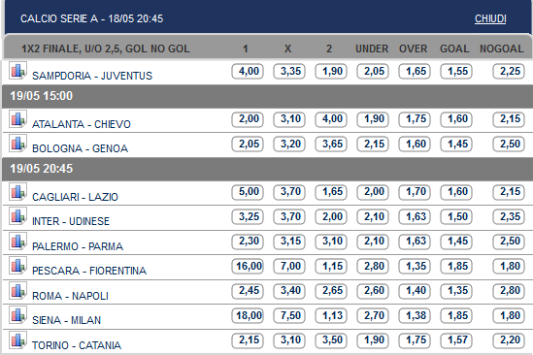Viewport: 533px width, 355px height.
Task: Pick Genoa away win odds 3,65
Action: [331, 145]
